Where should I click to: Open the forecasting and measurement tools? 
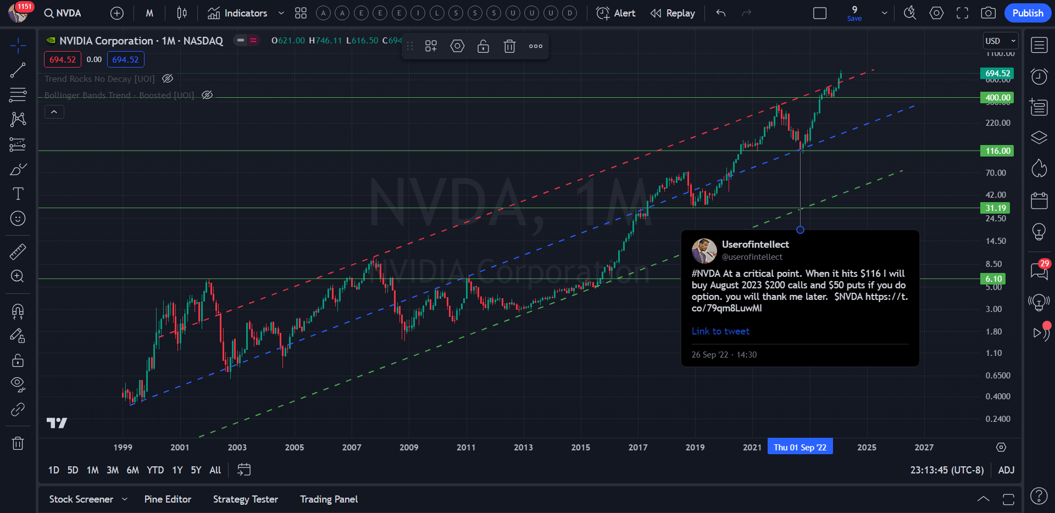(x=18, y=144)
